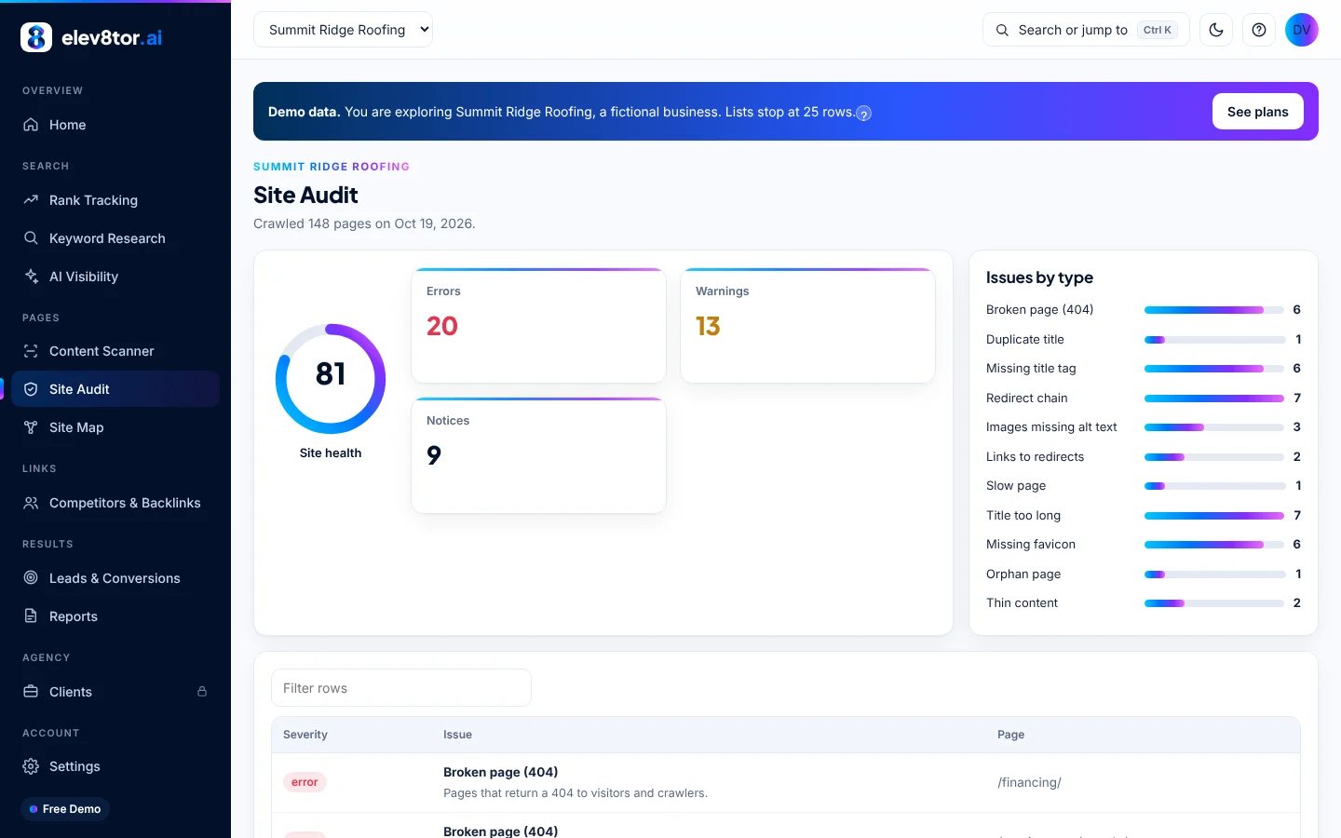This screenshot has width=1341, height=838.
Task: Click the Site Map network icon
Action: click(x=31, y=427)
